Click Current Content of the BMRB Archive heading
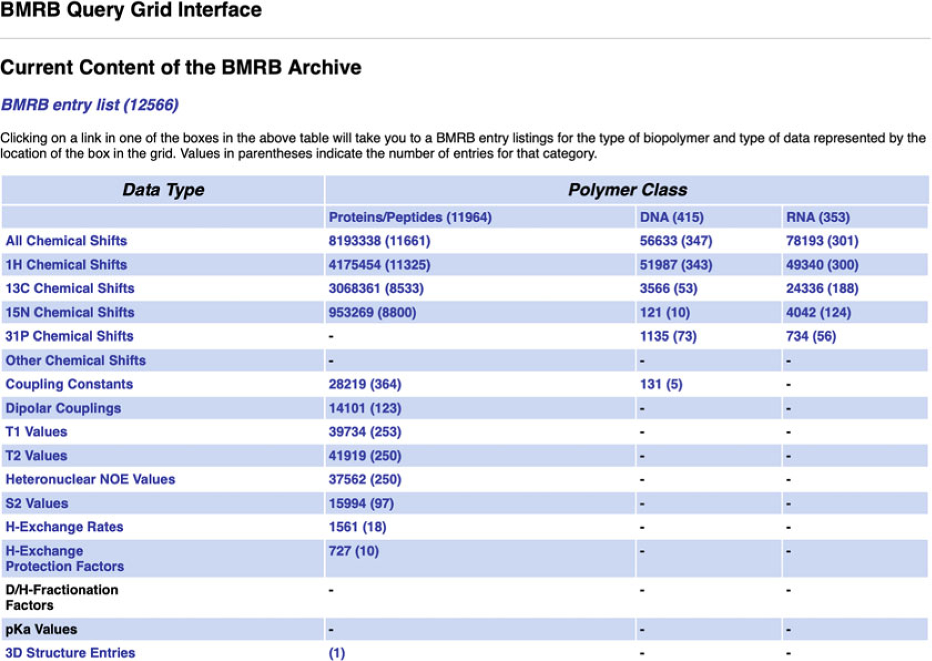 [181, 67]
